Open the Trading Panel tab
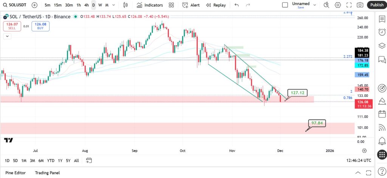The width and height of the screenshot is (387, 178). click(x=47, y=173)
